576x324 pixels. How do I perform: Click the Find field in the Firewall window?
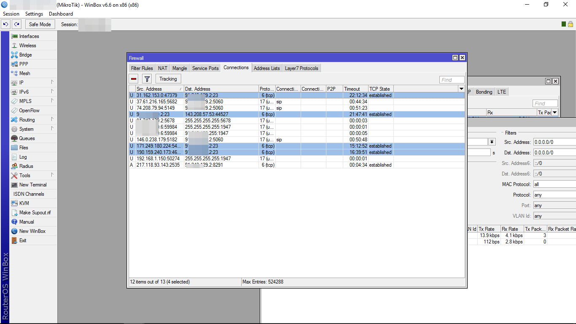(x=452, y=80)
